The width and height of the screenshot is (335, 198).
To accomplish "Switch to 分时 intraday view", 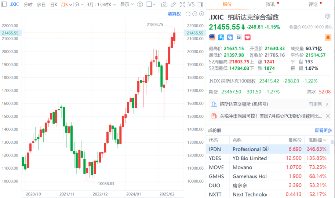I will click(28, 4).
